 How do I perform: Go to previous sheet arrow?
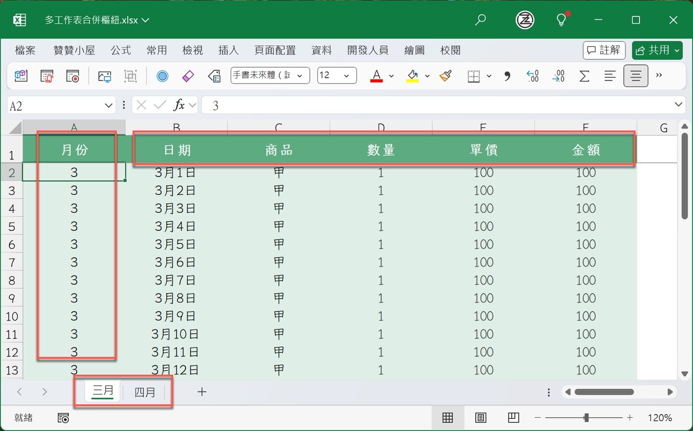[19, 392]
